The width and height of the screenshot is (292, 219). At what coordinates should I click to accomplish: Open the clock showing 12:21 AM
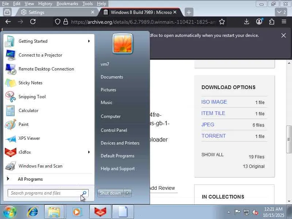pos(273,212)
